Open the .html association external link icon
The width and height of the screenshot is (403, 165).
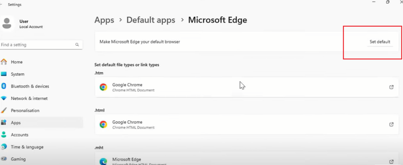tap(391, 124)
